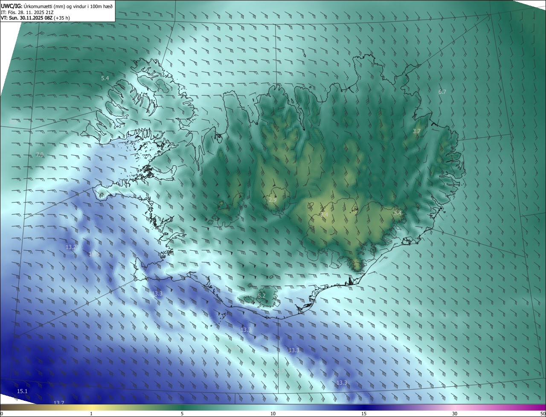Click the 'VT: Sun. 30.11.2025 08Z (+35 h)' line

pyautogui.click(x=35, y=18)
